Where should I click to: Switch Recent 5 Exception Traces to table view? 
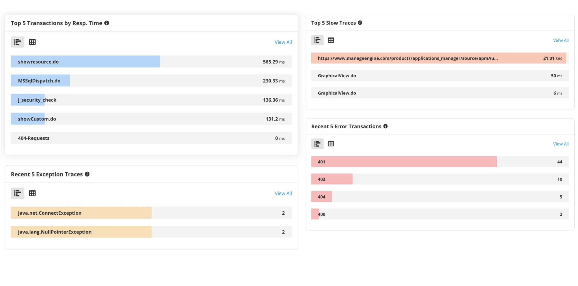tap(32, 193)
